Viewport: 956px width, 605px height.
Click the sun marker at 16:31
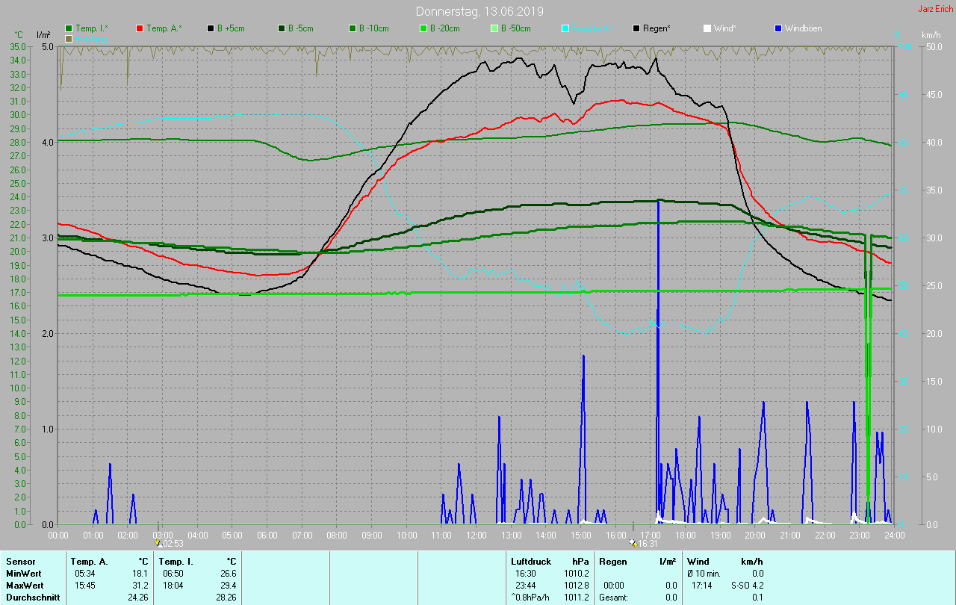[633, 544]
